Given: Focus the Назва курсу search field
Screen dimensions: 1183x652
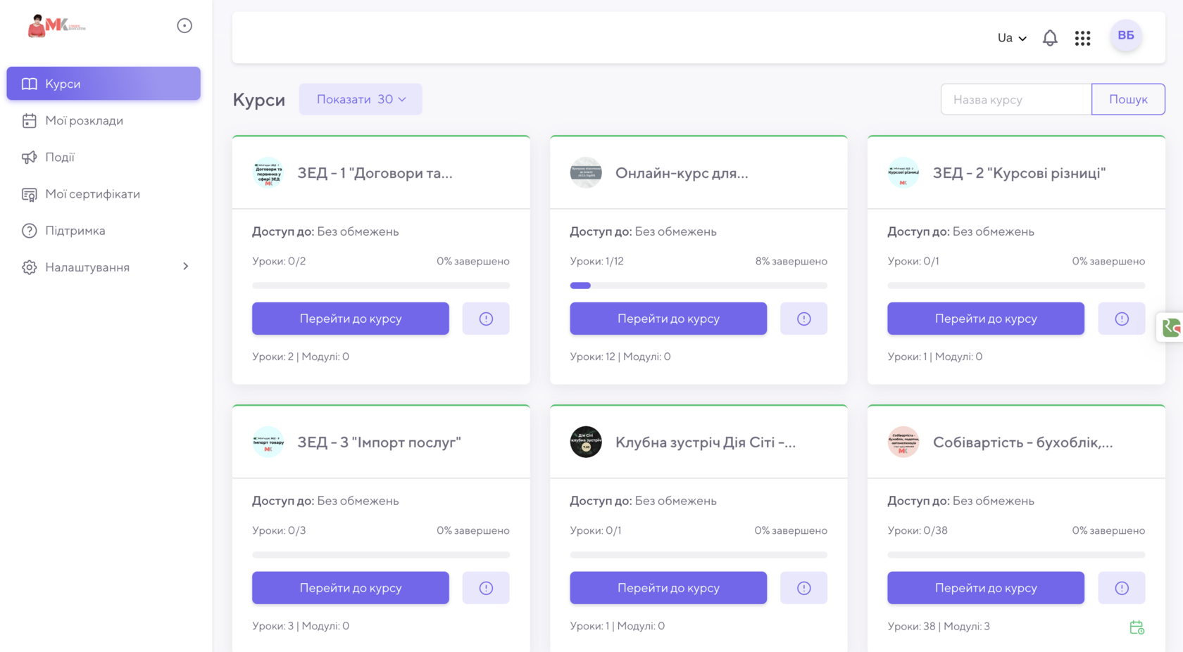Looking at the screenshot, I should [x=1015, y=99].
